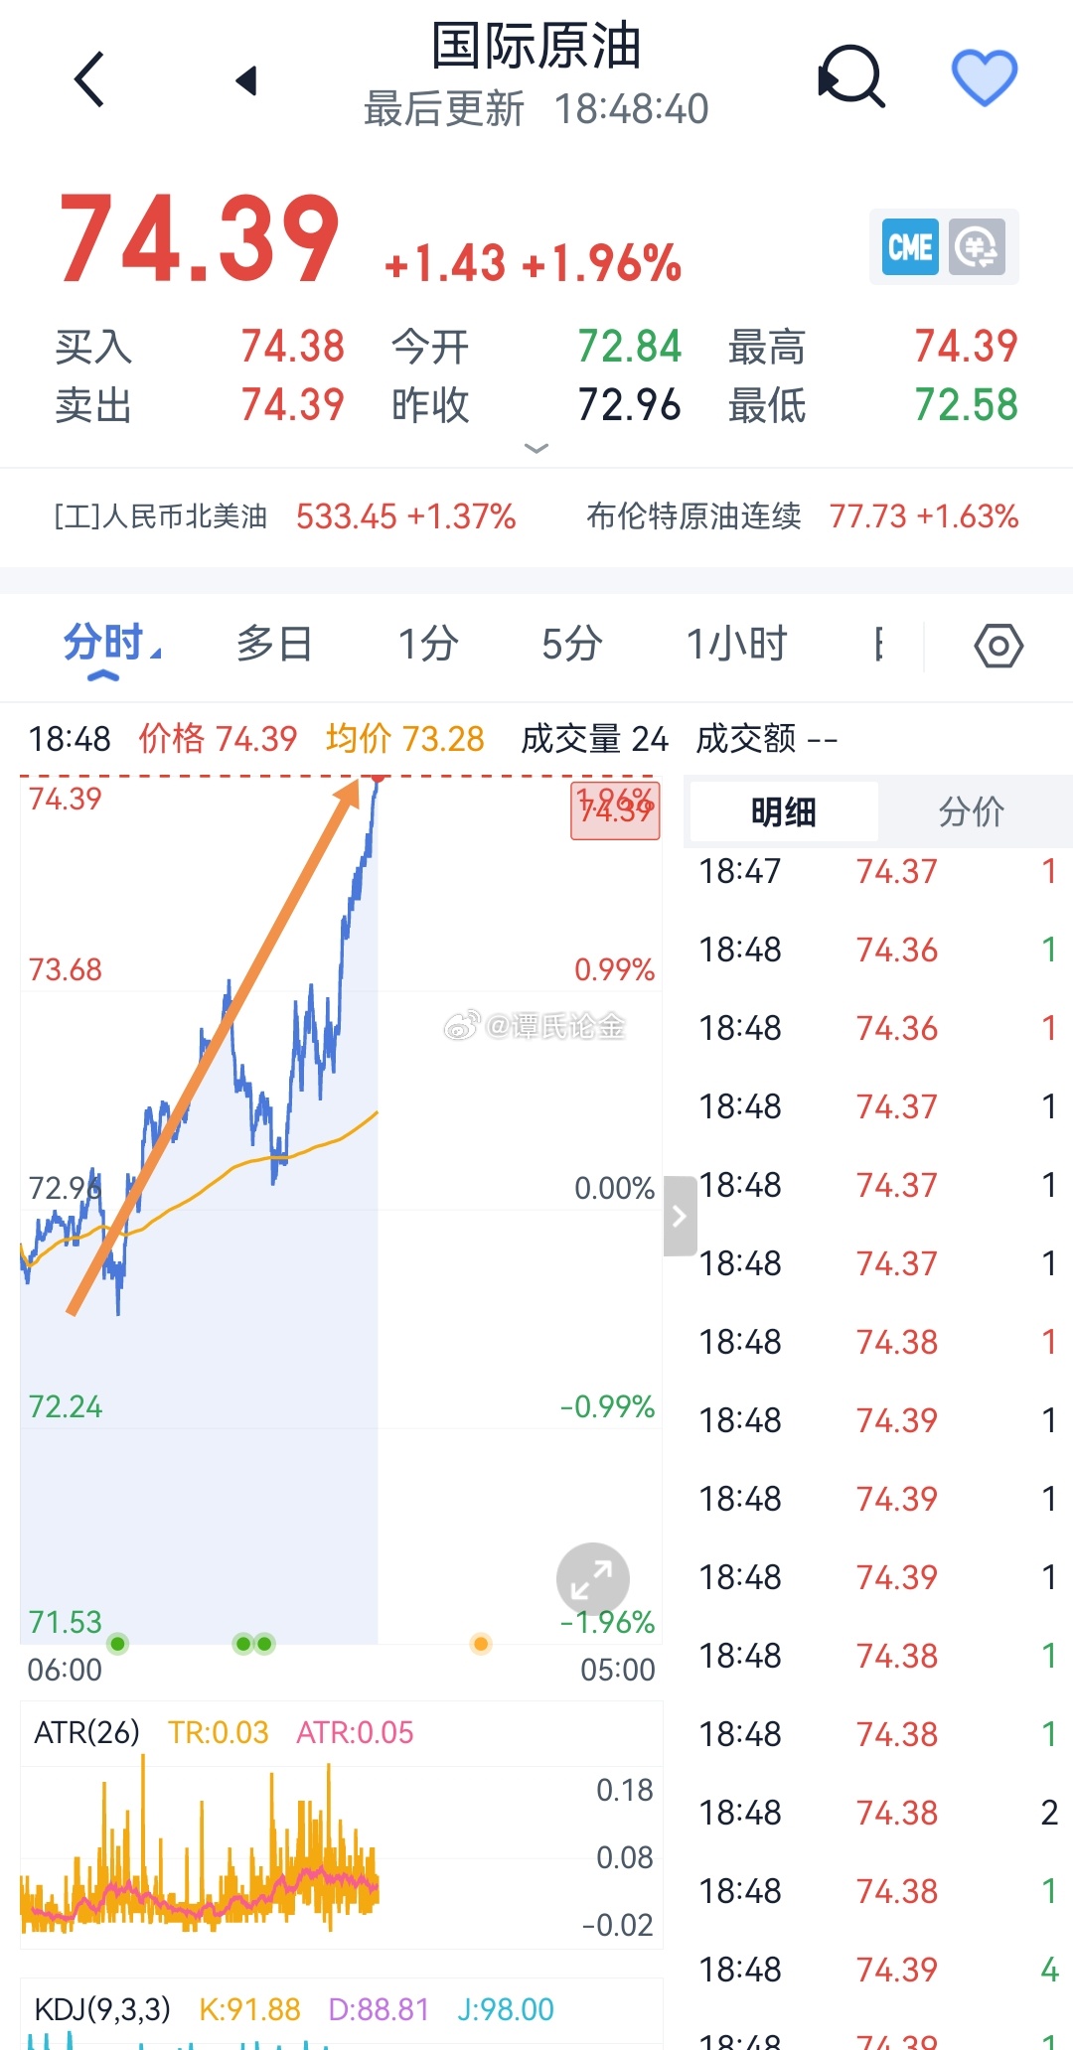Switch to 分价 view
This screenshot has width=1073, height=2050.
(971, 811)
